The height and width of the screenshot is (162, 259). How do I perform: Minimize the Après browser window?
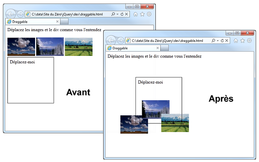tap(230, 33)
